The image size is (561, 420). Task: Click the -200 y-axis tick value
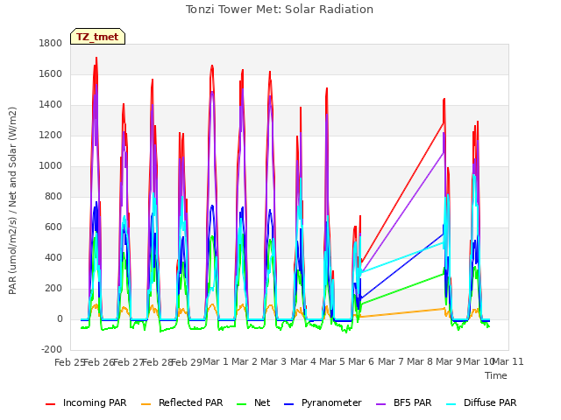pos(52,350)
